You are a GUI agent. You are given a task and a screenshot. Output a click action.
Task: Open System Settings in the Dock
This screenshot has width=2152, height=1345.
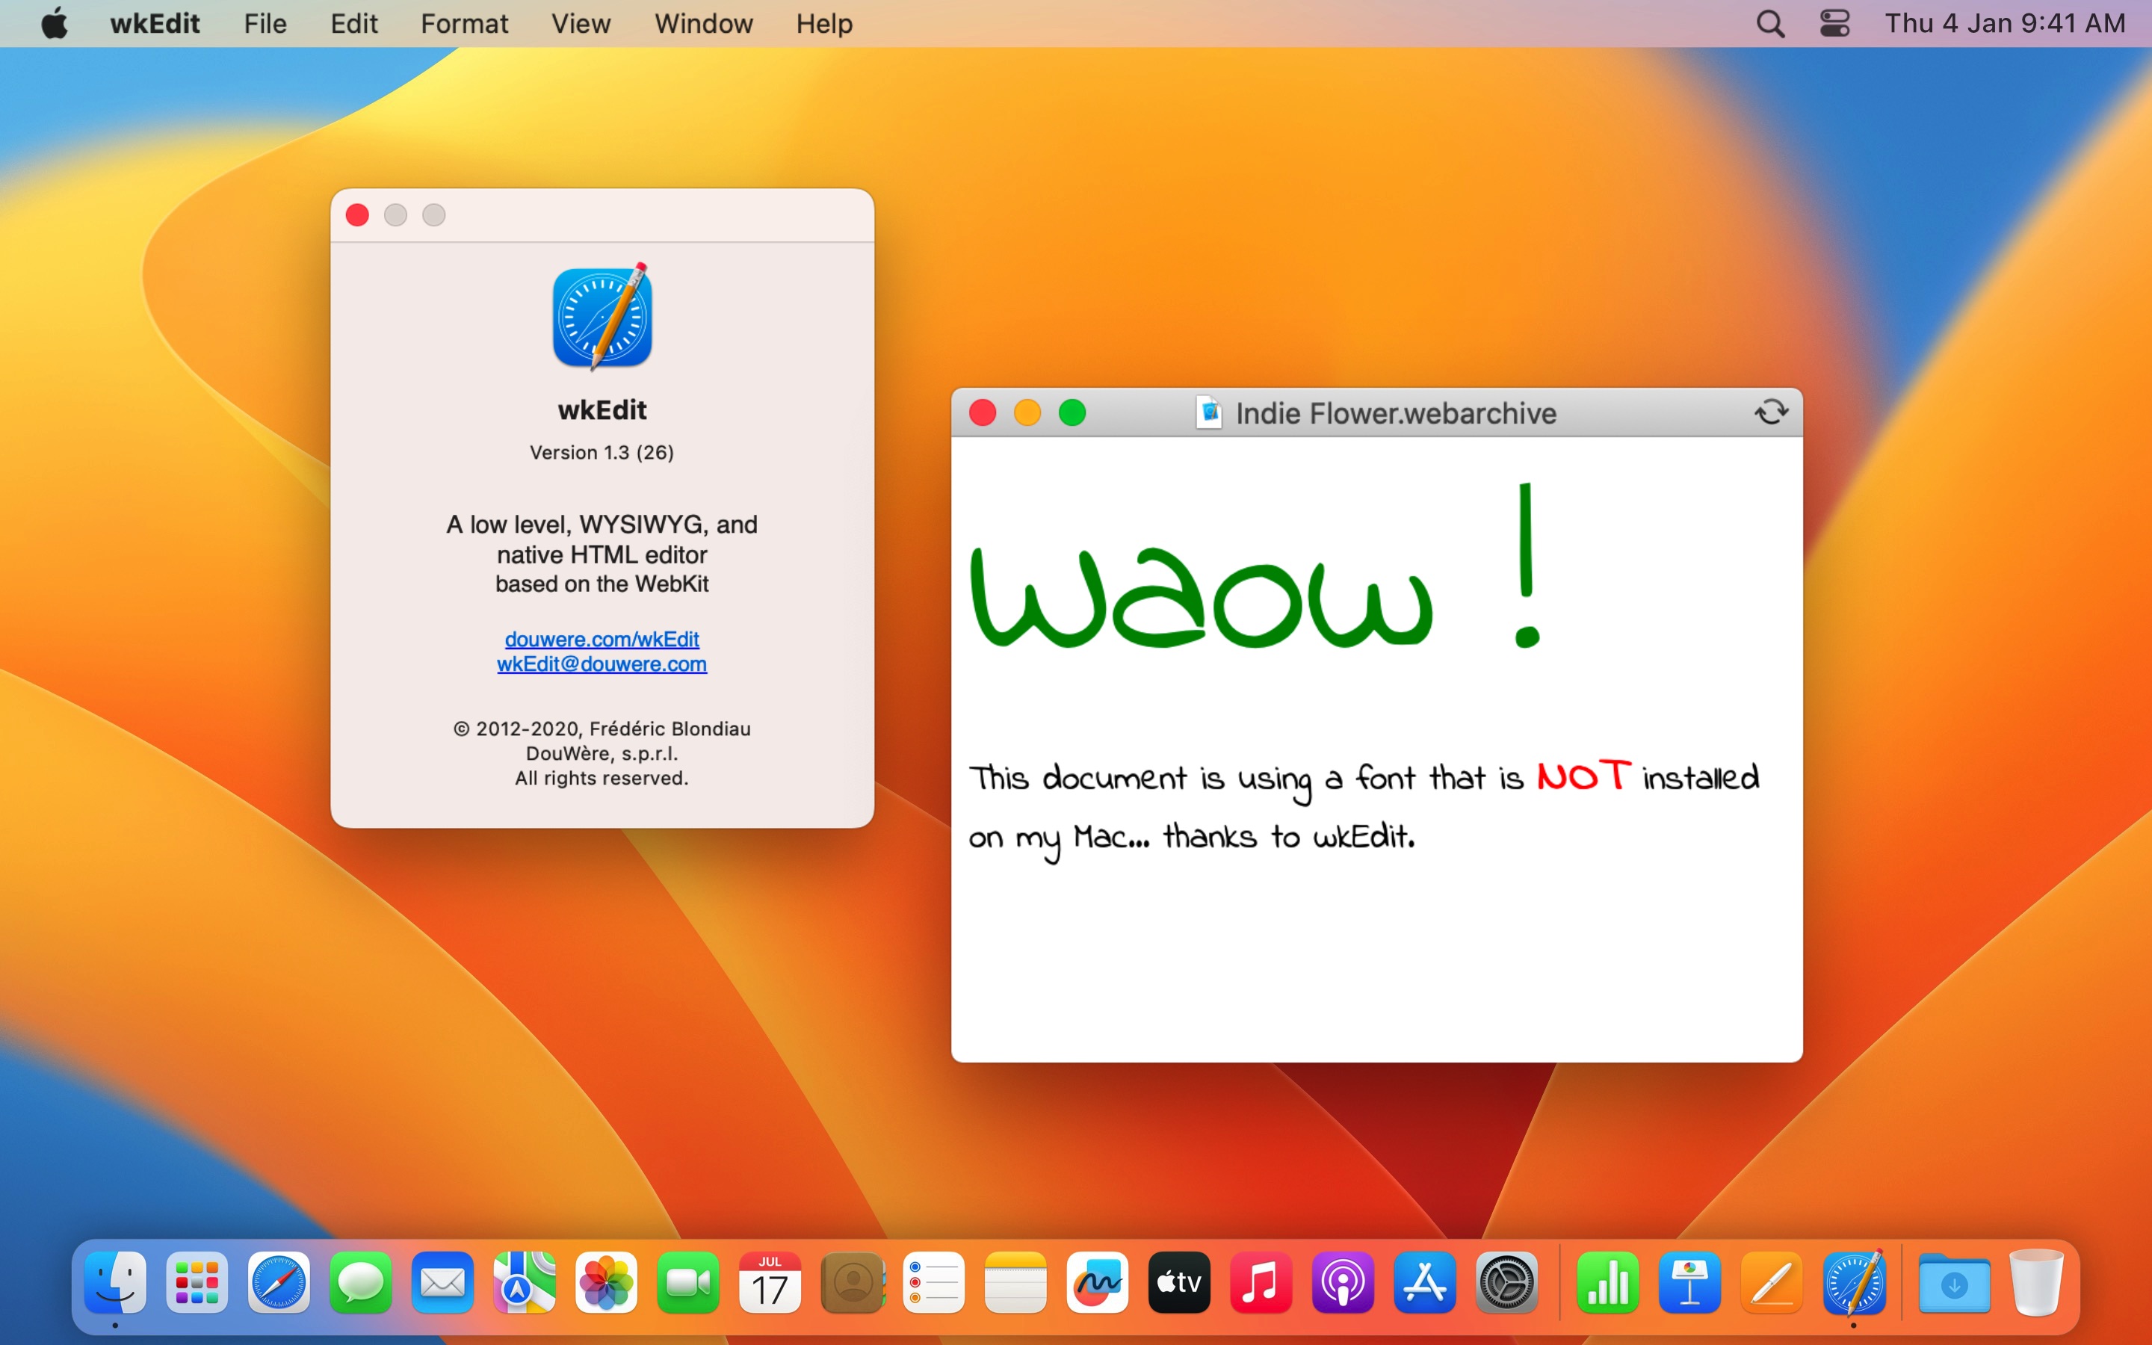tap(1506, 1283)
